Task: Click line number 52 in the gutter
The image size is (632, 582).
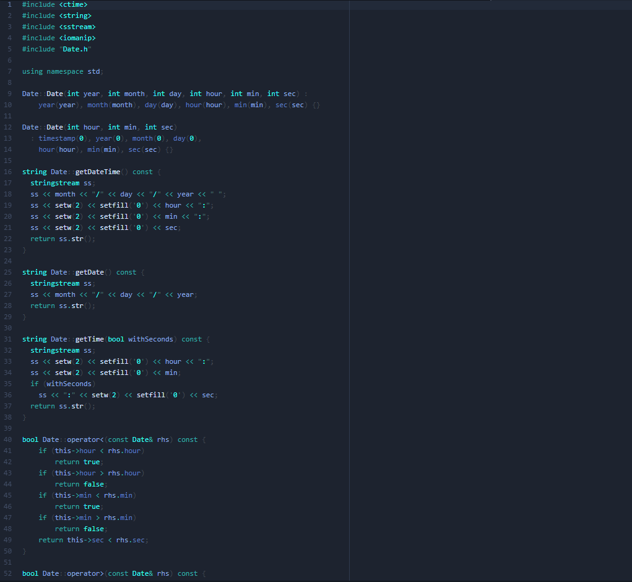Action: (7, 573)
